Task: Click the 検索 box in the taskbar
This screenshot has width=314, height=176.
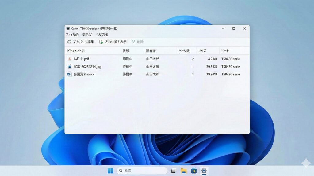Action: click(x=142, y=171)
